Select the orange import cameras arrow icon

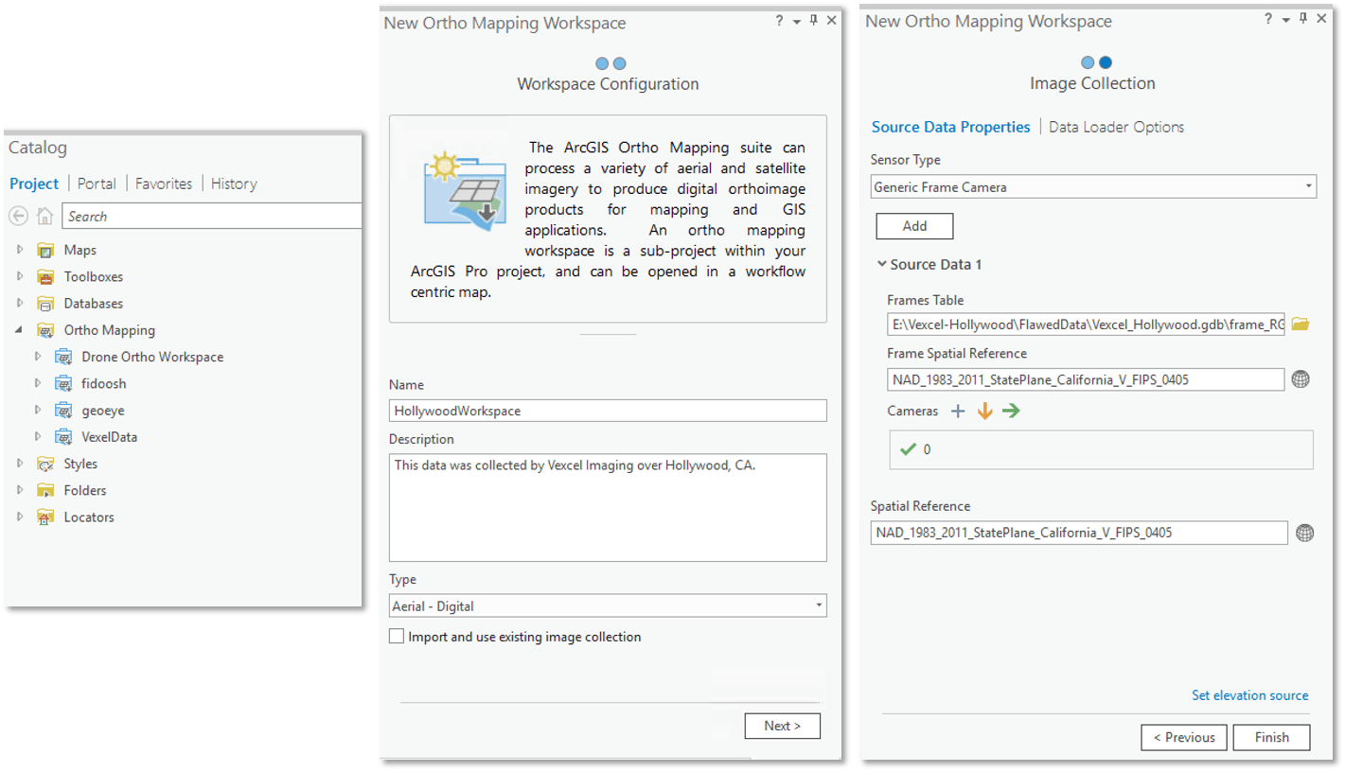984,411
